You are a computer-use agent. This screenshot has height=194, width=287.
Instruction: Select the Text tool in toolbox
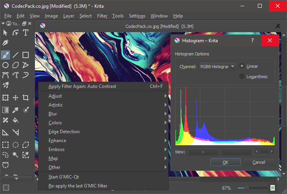pyautogui.click(x=26, y=33)
